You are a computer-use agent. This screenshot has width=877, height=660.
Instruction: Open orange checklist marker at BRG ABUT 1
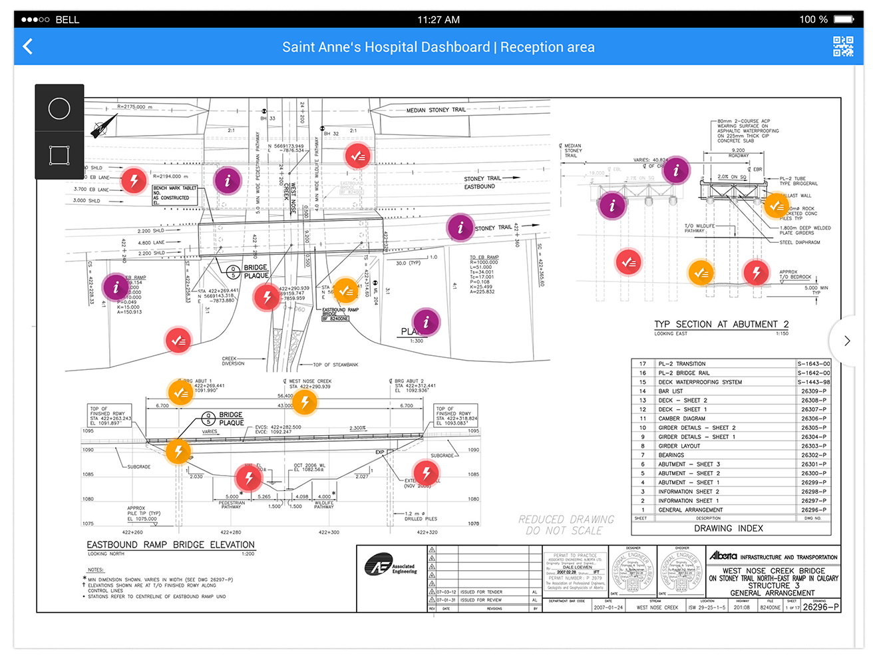[180, 393]
